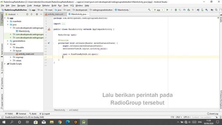Image resolution: width=222 pixels, height=125 pixels.
Task: Open the TODO tool window
Action: [9, 114]
